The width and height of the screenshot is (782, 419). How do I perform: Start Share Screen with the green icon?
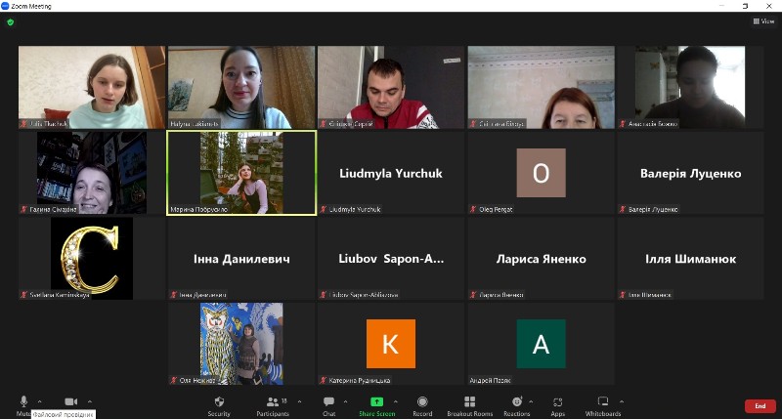click(377, 401)
